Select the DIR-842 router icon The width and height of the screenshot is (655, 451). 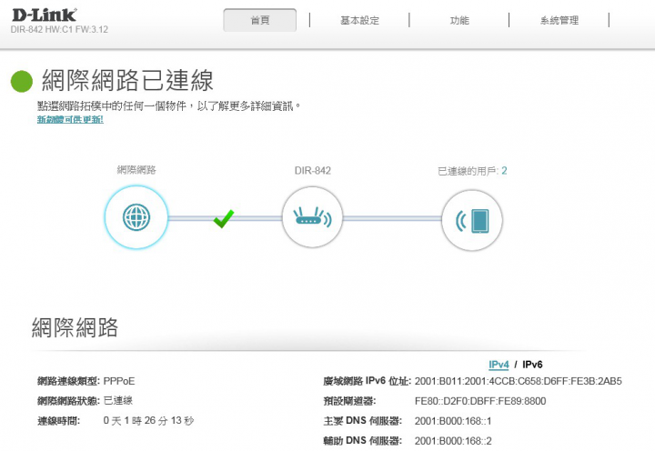312,217
